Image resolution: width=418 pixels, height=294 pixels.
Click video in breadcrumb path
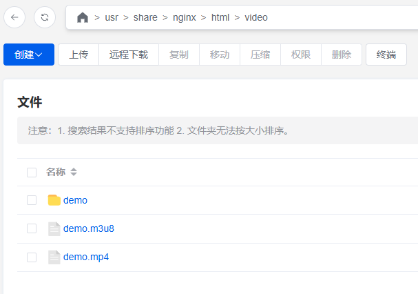pyautogui.click(x=256, y=18)
